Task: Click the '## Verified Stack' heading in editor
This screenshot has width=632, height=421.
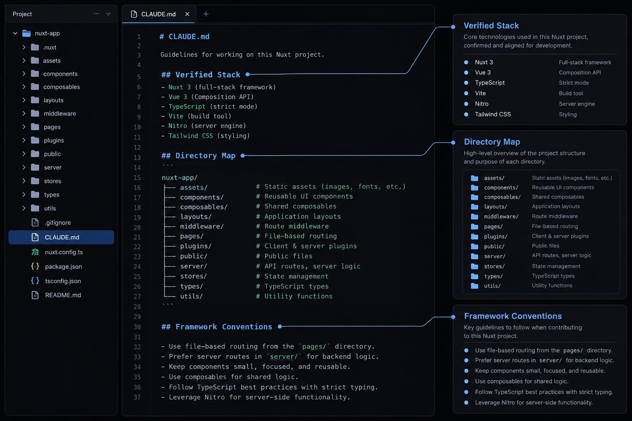Action: (x=201, y=74)
